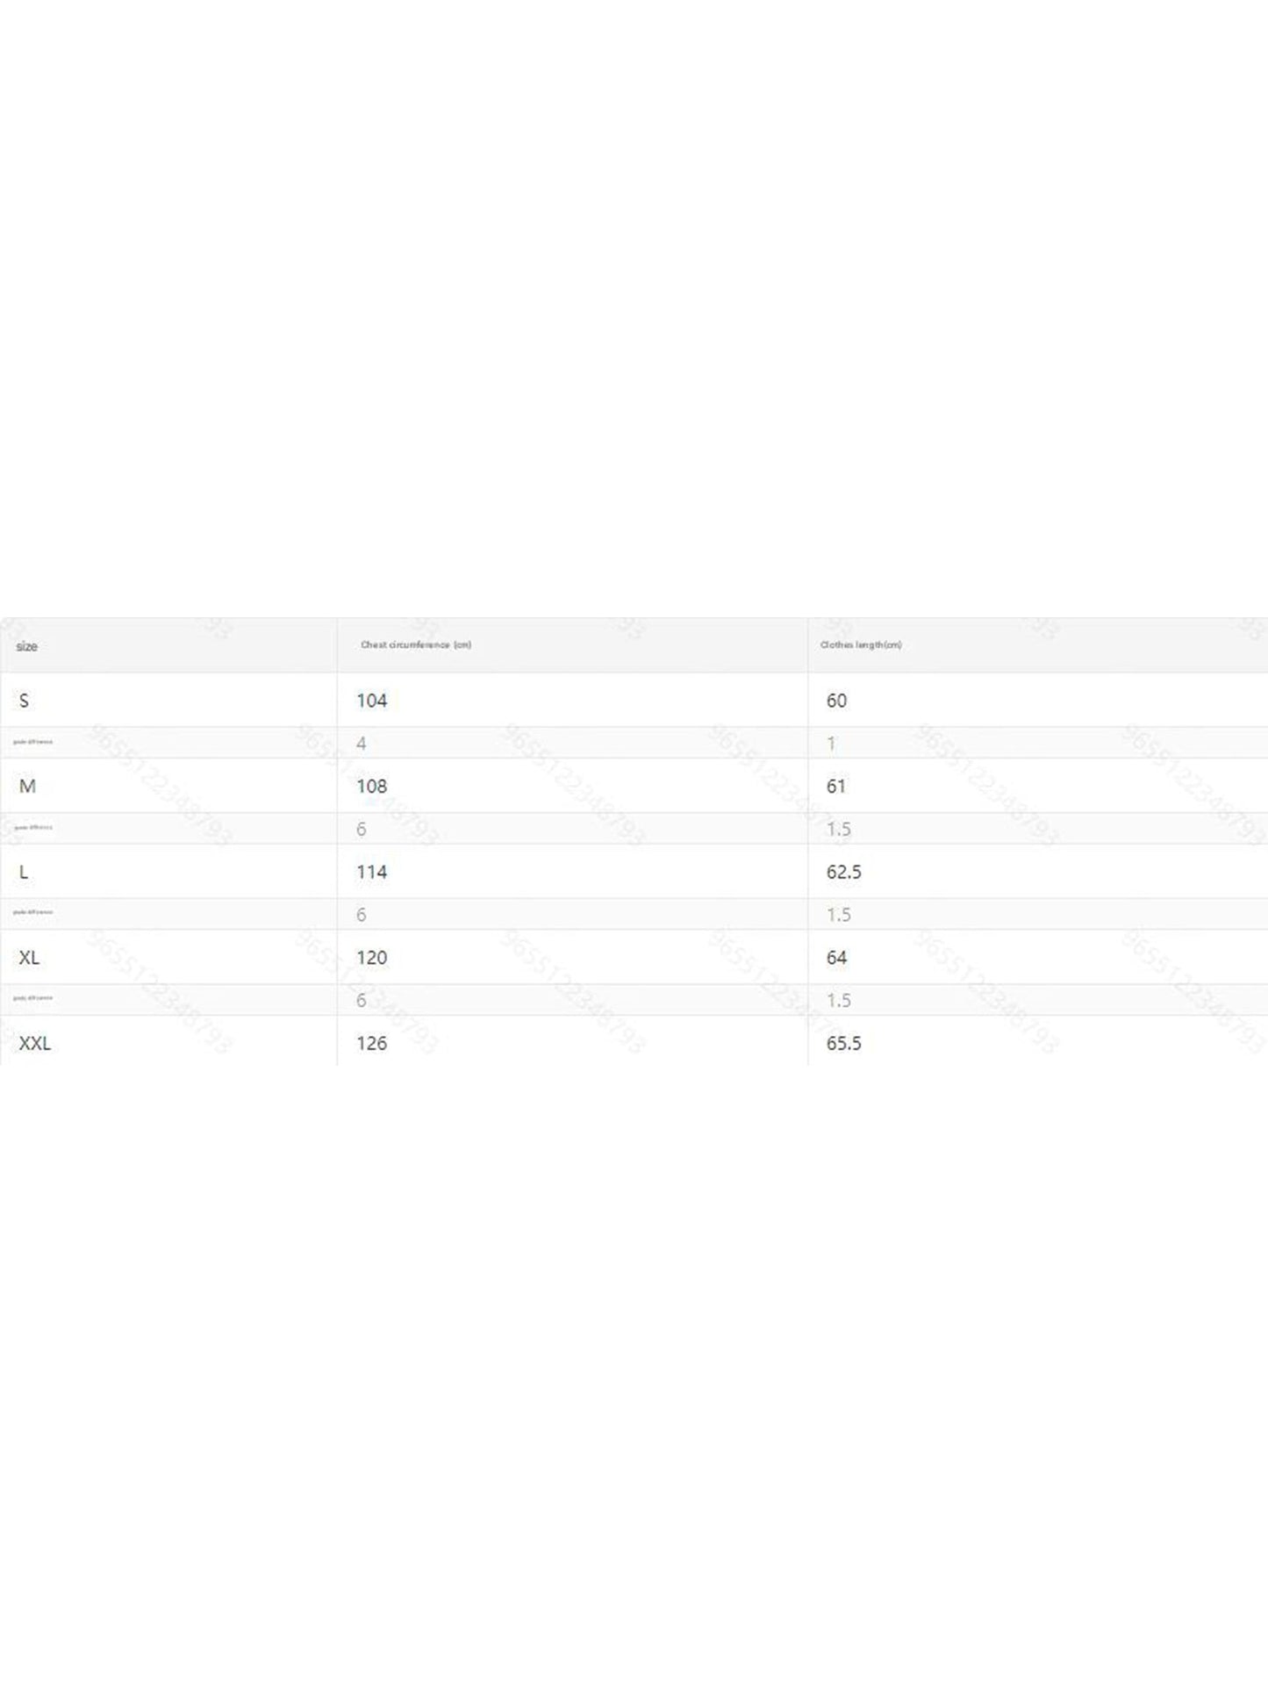The height and width of the screenshot is (1683, 1268).
Task: Select the "Chest circumference (cm)" header
Action: click(416, 645)
